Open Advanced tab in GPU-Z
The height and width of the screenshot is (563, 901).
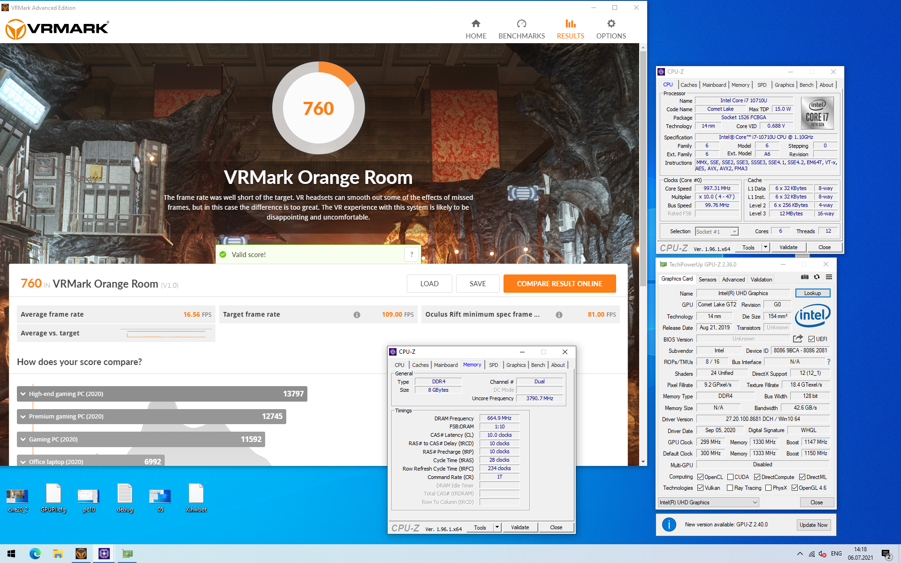(733, 279)
